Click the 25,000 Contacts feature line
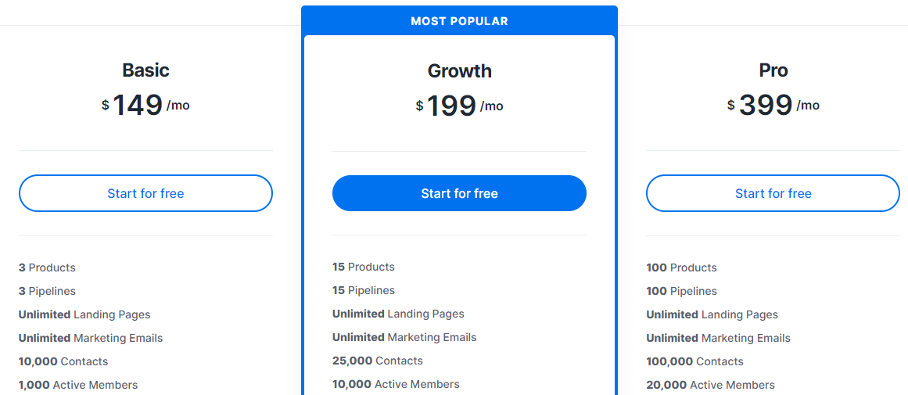The image size is (908, 395). pyautogui.click(x=377, y=361)
